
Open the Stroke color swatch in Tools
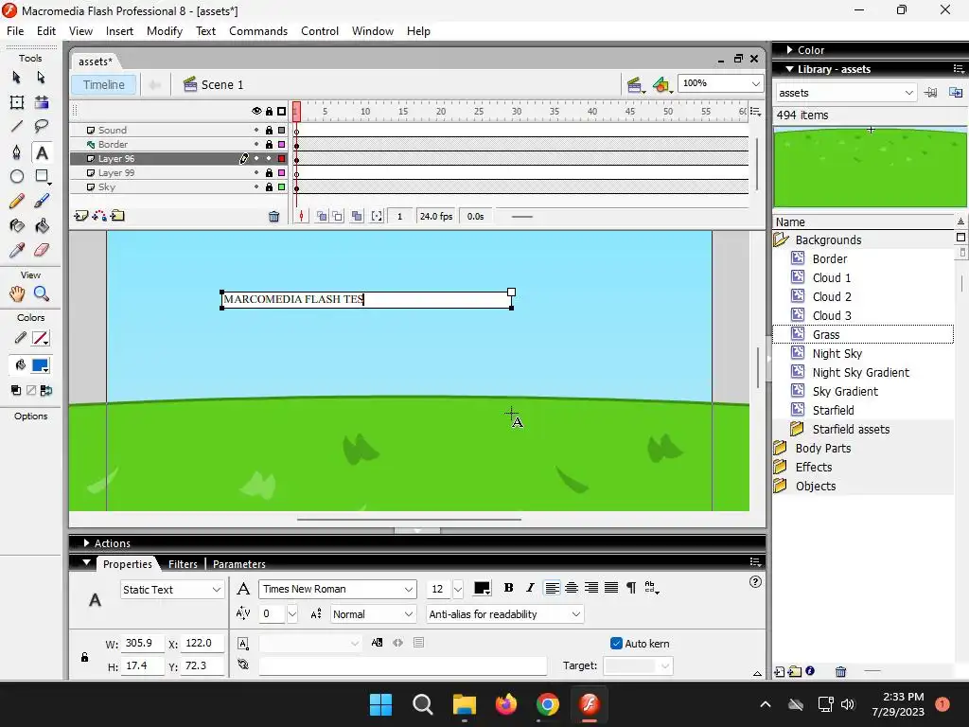[x=41, y=338]
